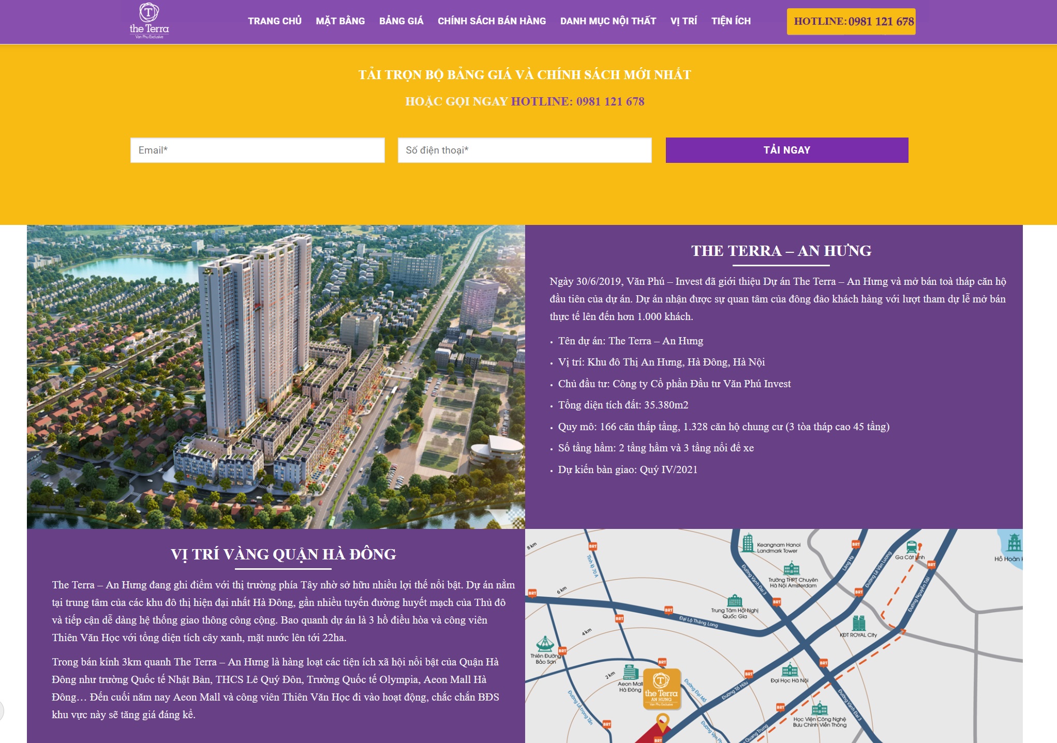Click the gold location pin on the map
The image size is (1057, 743).
(662, 720)
